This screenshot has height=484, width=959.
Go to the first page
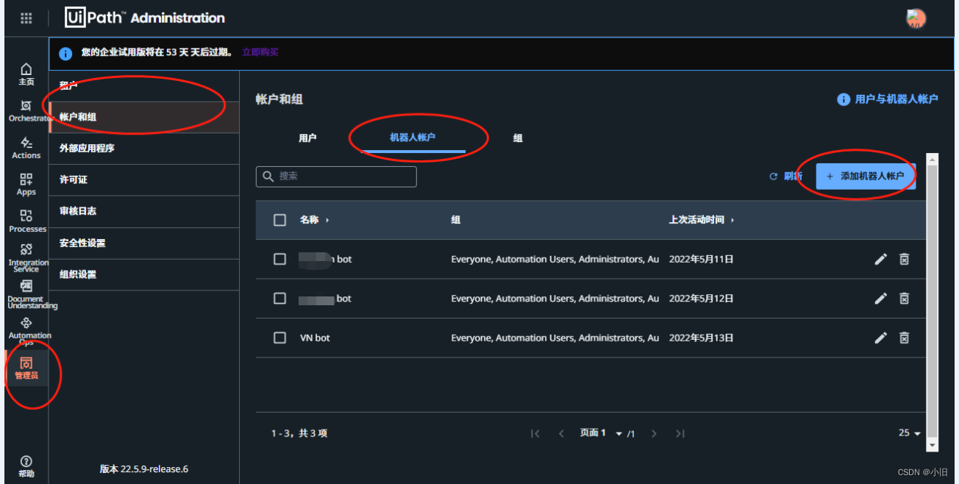tap(535, 433)
